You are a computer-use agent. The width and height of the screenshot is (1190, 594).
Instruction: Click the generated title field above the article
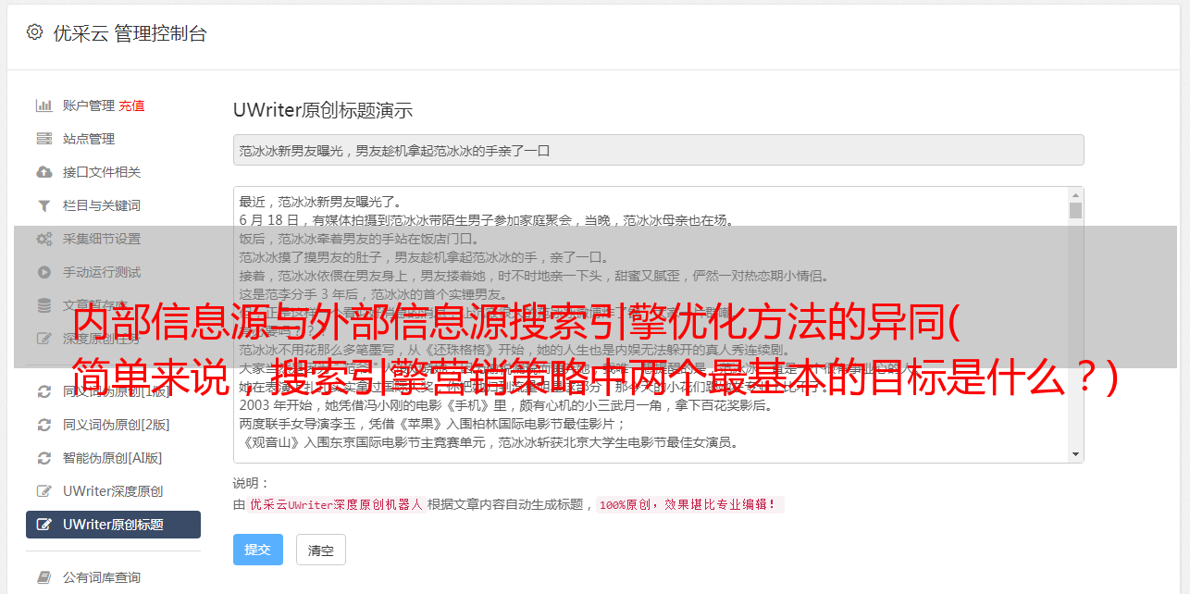tap(658, 150)
